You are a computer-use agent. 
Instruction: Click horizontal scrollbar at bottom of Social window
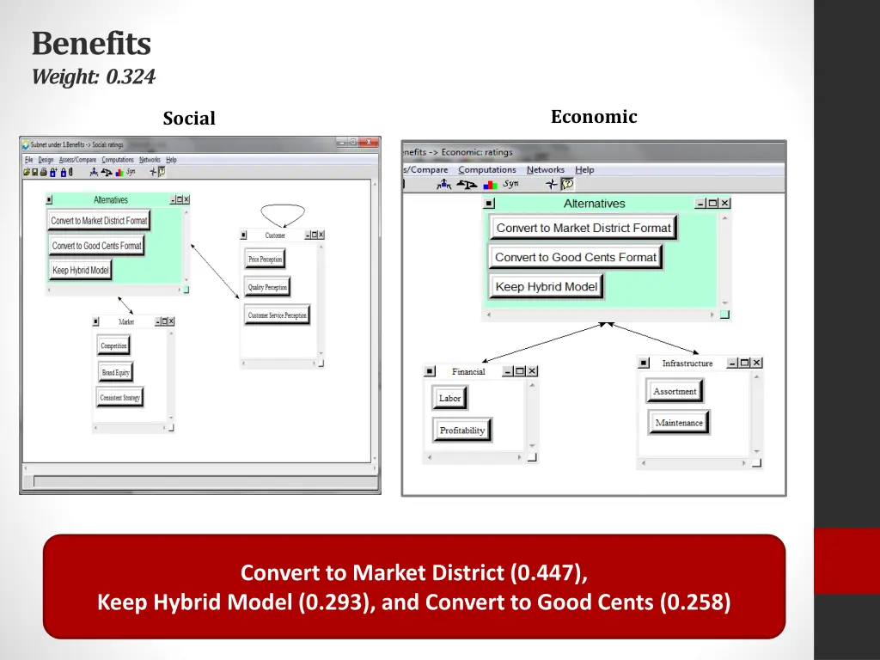(199, 468)
